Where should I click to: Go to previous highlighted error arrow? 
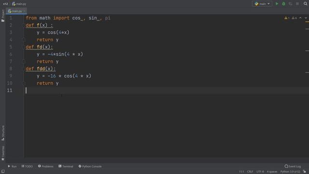tap(300, 18)
